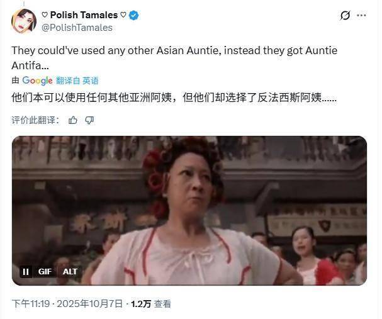Click the heart emoji before the name
382x319 pixels.
pos(45,15)
